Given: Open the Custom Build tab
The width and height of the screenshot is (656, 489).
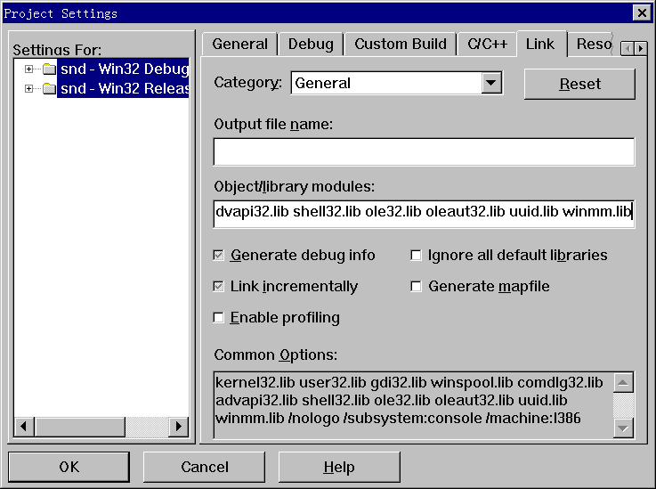Looking at the screenshot, I should (400, 44).
